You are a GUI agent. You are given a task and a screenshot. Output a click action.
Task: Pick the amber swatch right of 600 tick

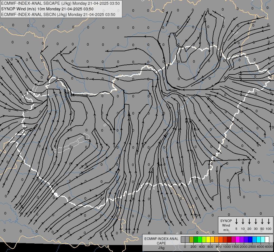click(x=212, y=239)
